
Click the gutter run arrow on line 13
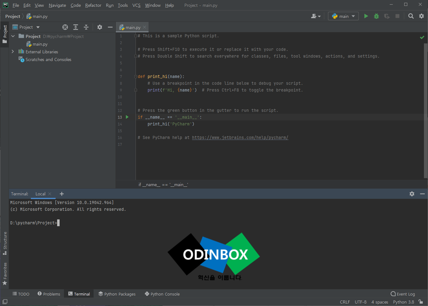[x=127, y=117]
